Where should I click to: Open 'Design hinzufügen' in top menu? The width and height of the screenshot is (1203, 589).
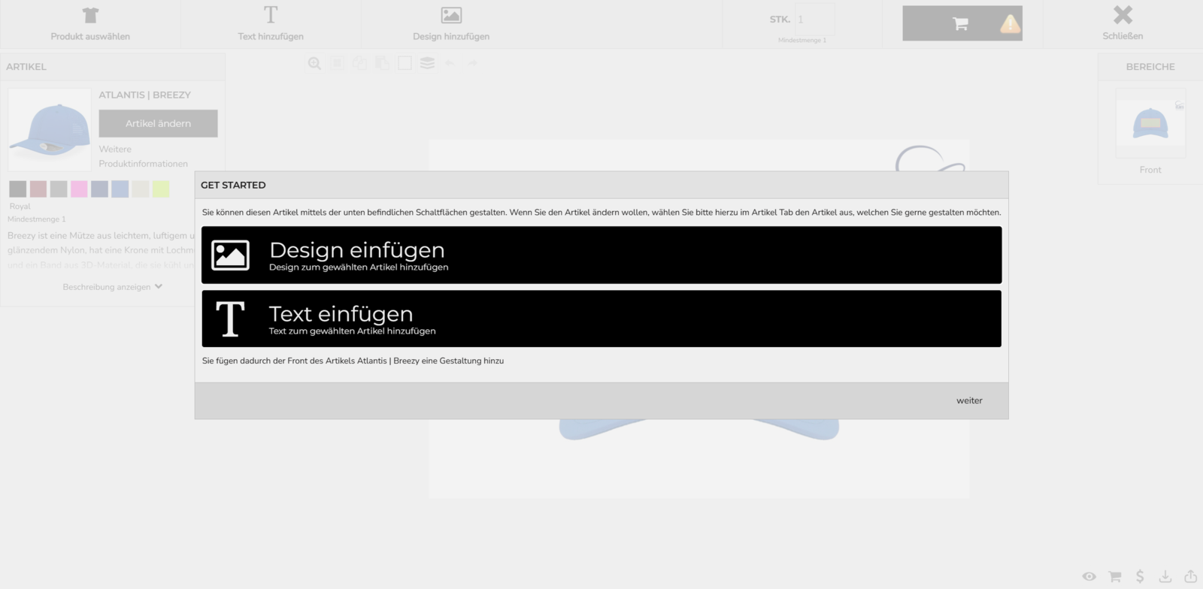451,24
